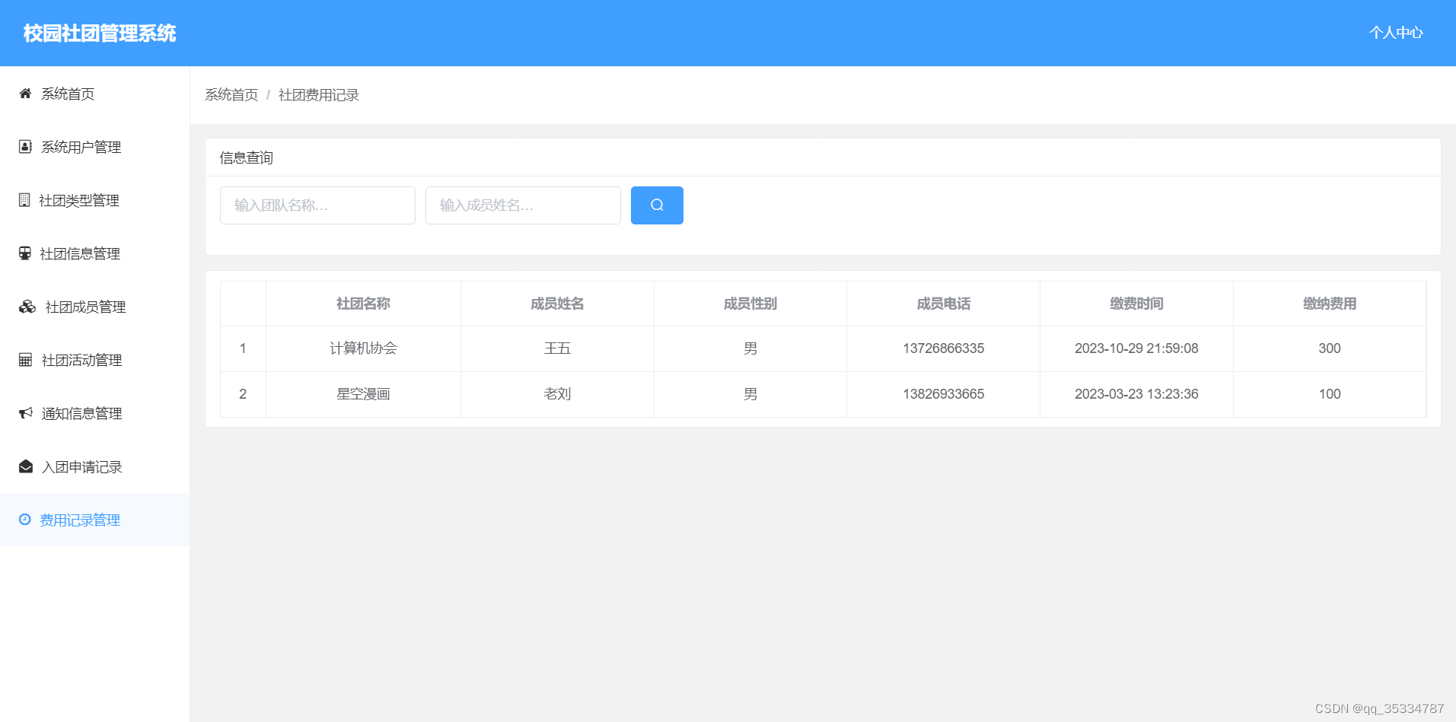Viewport: 1456px width, 722px height.
Task: Click 社团费用记录 breadcrumb
Action: (319, 95)
